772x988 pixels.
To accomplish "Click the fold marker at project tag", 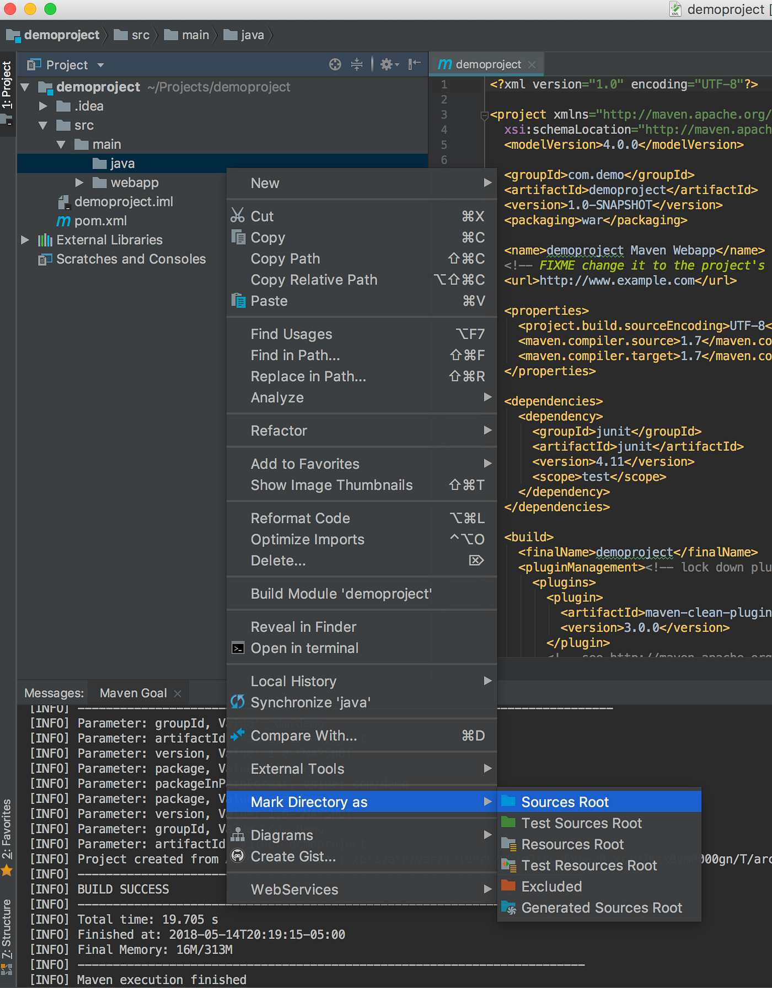I will point(484,115).
